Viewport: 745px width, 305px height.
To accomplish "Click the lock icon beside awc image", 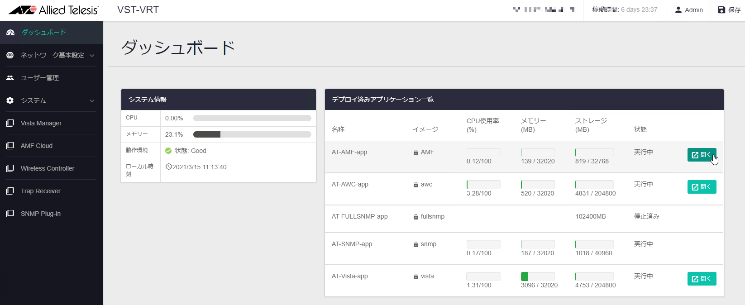I will (416, 185).
